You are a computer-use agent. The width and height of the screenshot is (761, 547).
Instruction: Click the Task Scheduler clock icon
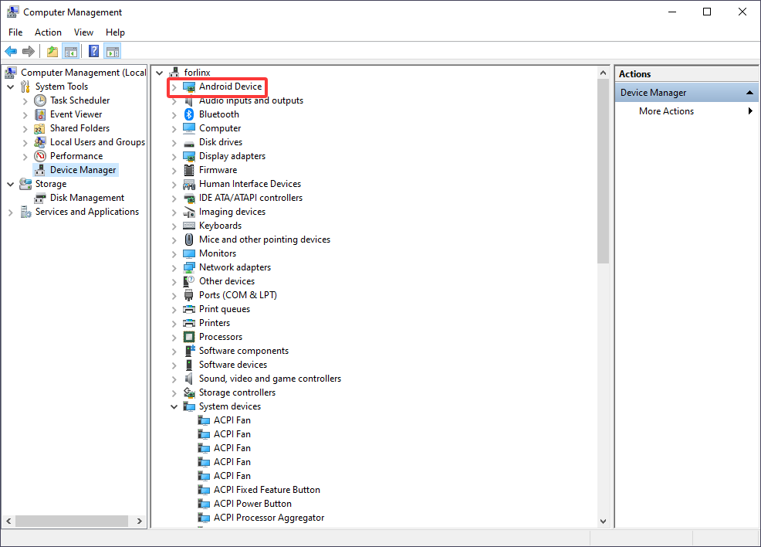(x=40, y=100)
